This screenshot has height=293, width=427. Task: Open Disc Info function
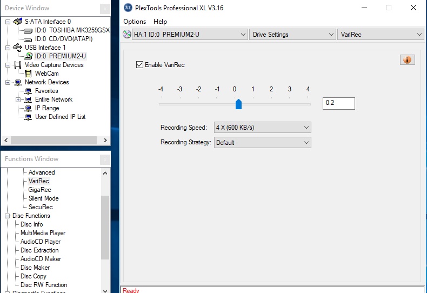click(31, 224)
